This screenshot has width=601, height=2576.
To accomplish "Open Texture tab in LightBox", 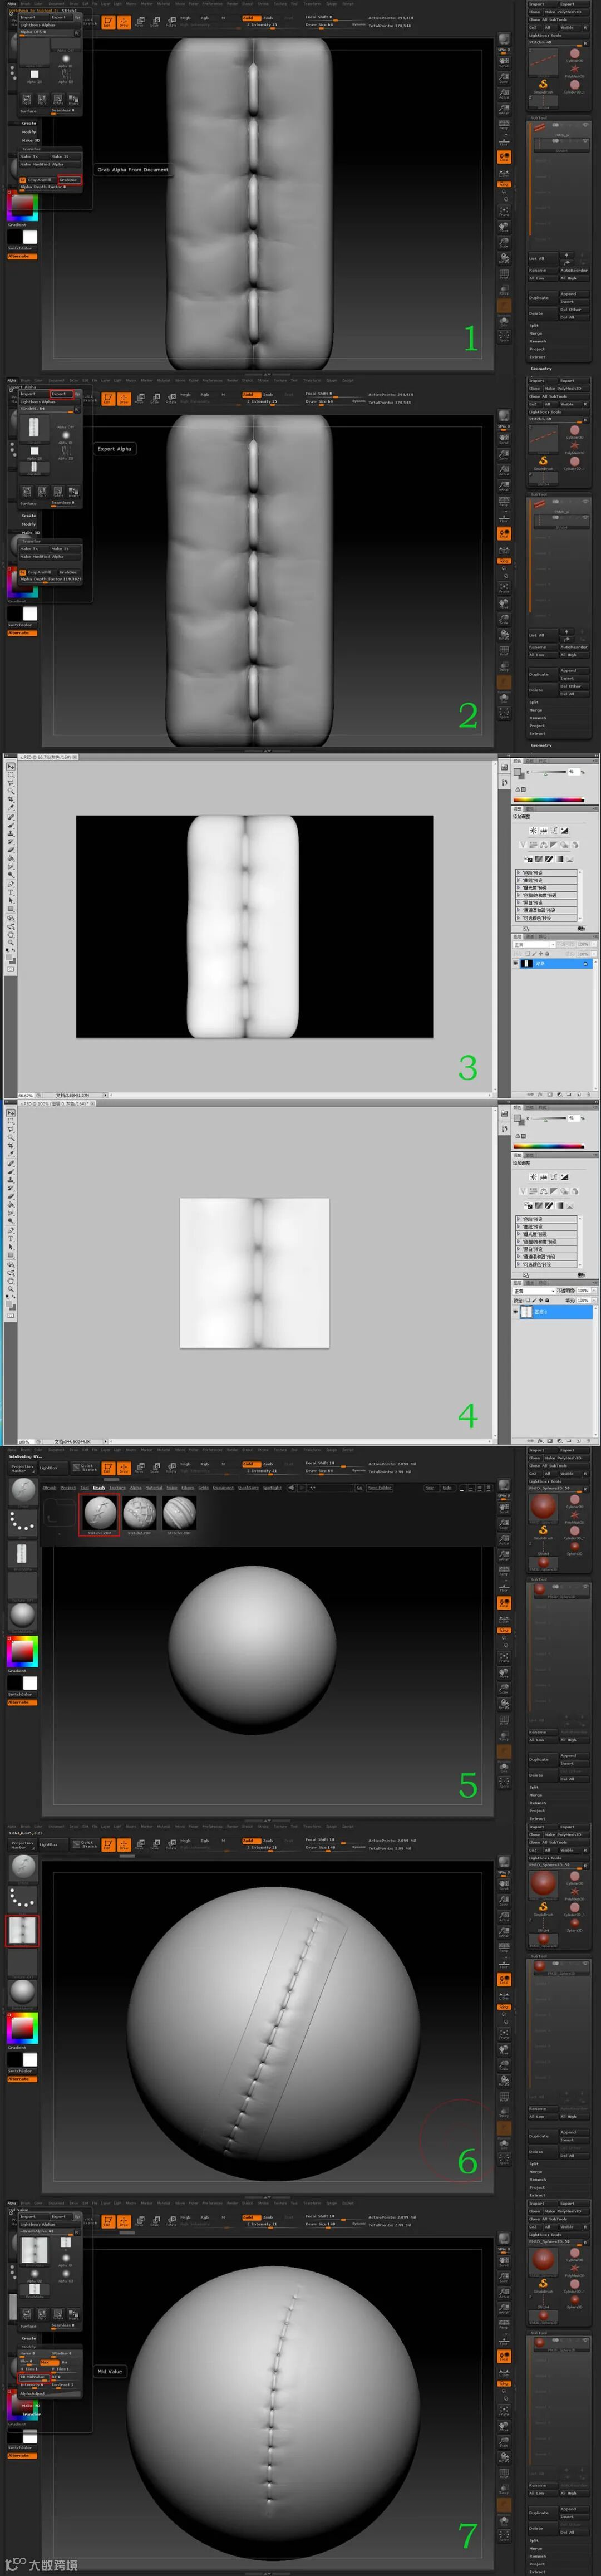I will click(118, 1487).
